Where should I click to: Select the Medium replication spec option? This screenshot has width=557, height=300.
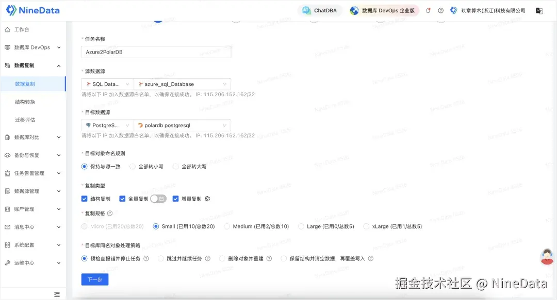[x=227, y=226]
